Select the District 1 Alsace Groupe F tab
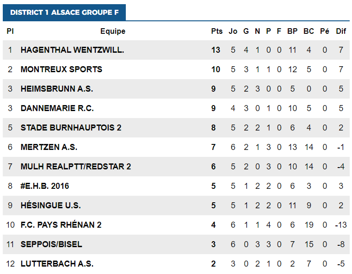352x274 pixels. [x=64, y=12]
